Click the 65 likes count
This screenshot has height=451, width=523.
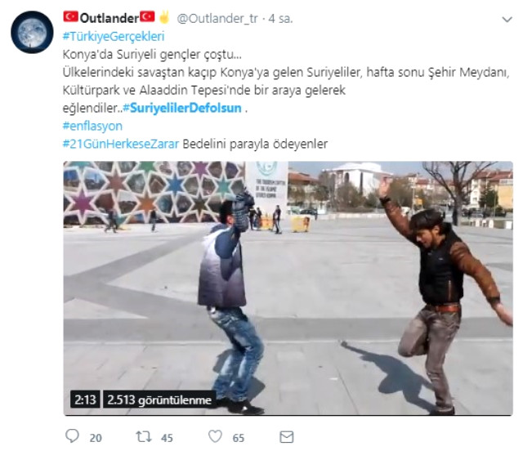click(x=238, y=438)
